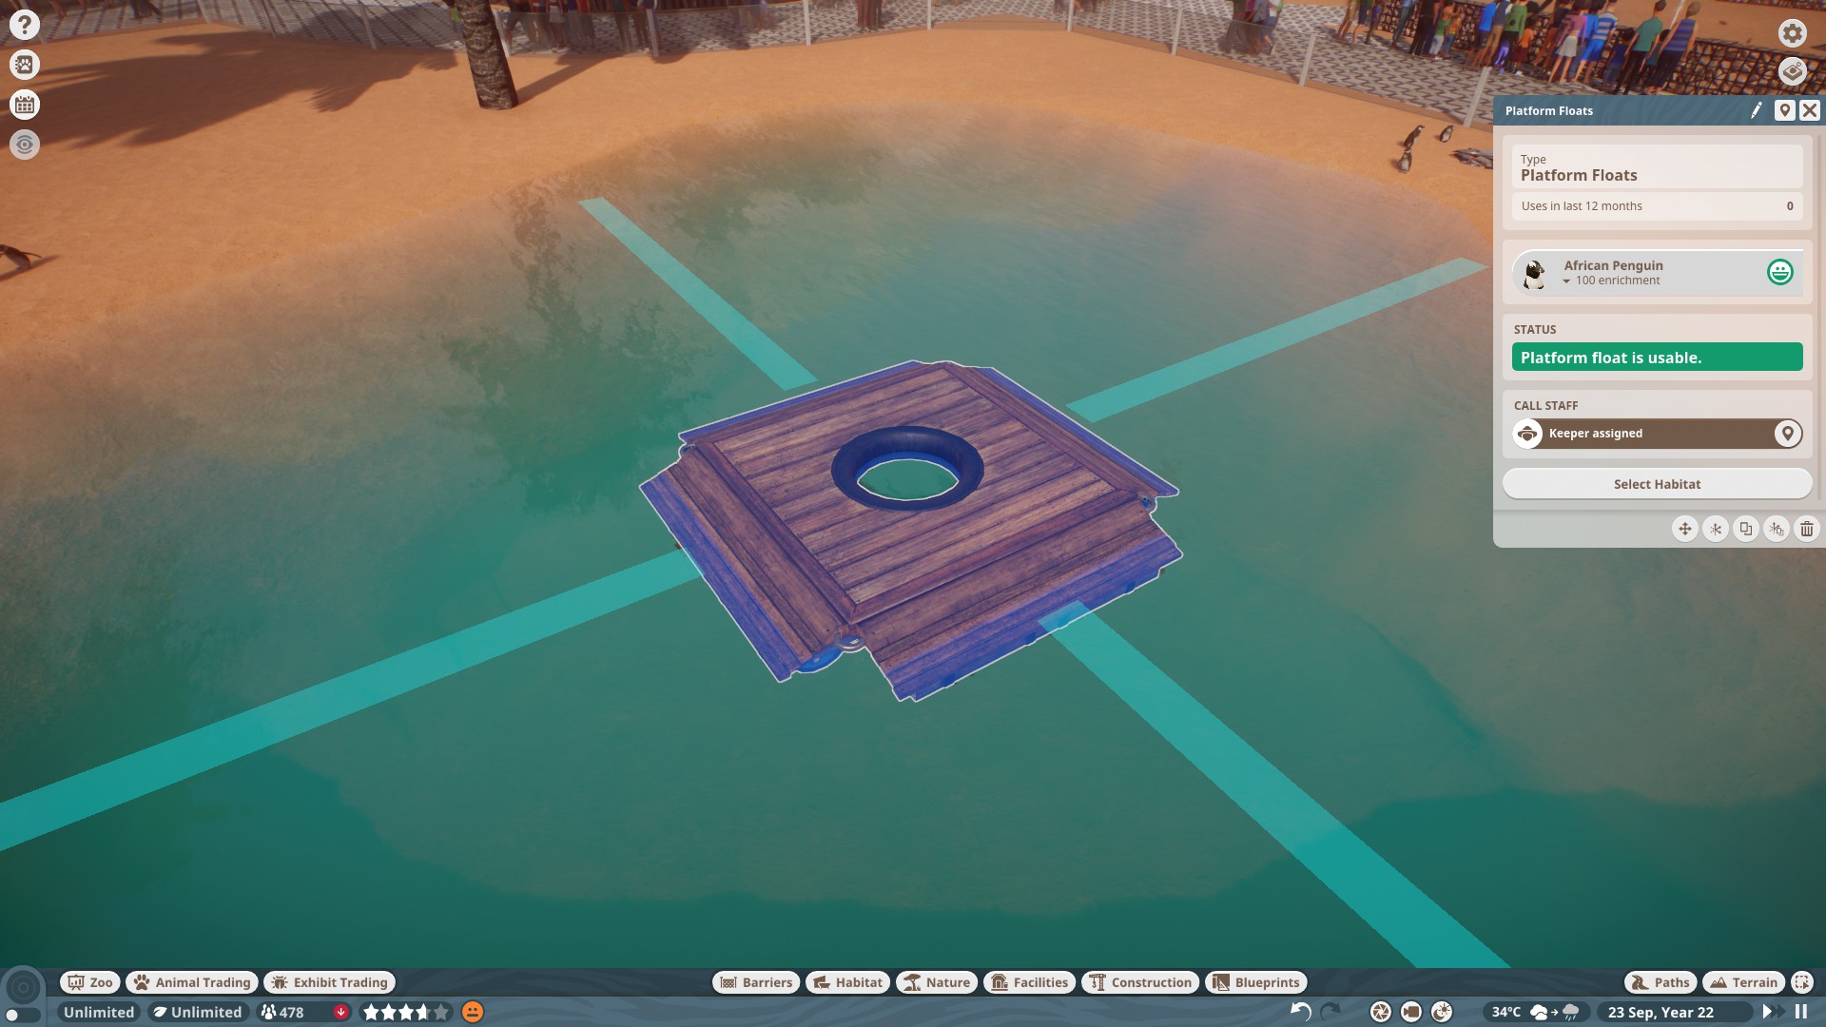Open the help question mark menu
Screen dimensions: 1826x1027
[x=25, y=25]
